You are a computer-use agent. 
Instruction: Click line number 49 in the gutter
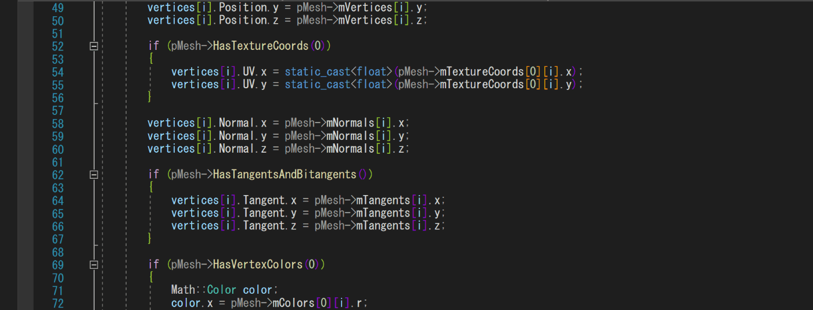pos(57,8)
